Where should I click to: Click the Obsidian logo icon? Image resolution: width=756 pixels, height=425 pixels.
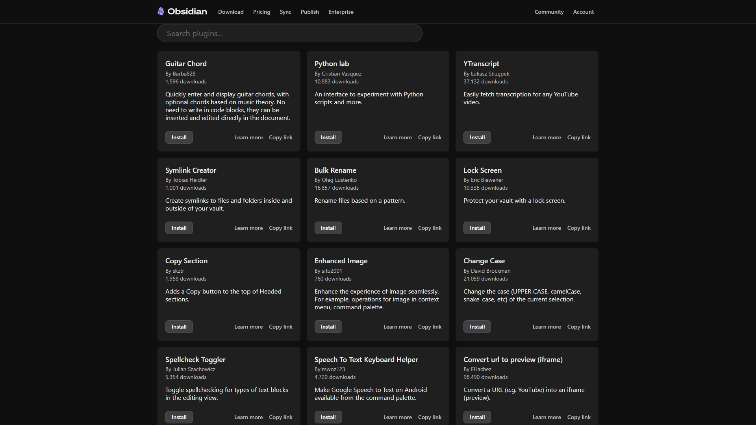click(161, 11)
